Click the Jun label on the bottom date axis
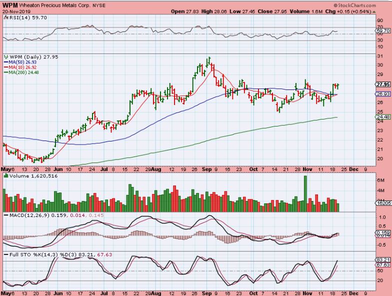The image size is (392, 296). 58,293
